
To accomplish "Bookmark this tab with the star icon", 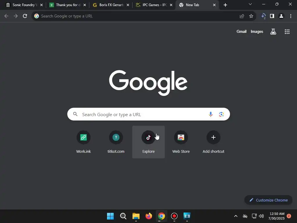I will coord(251,16).
